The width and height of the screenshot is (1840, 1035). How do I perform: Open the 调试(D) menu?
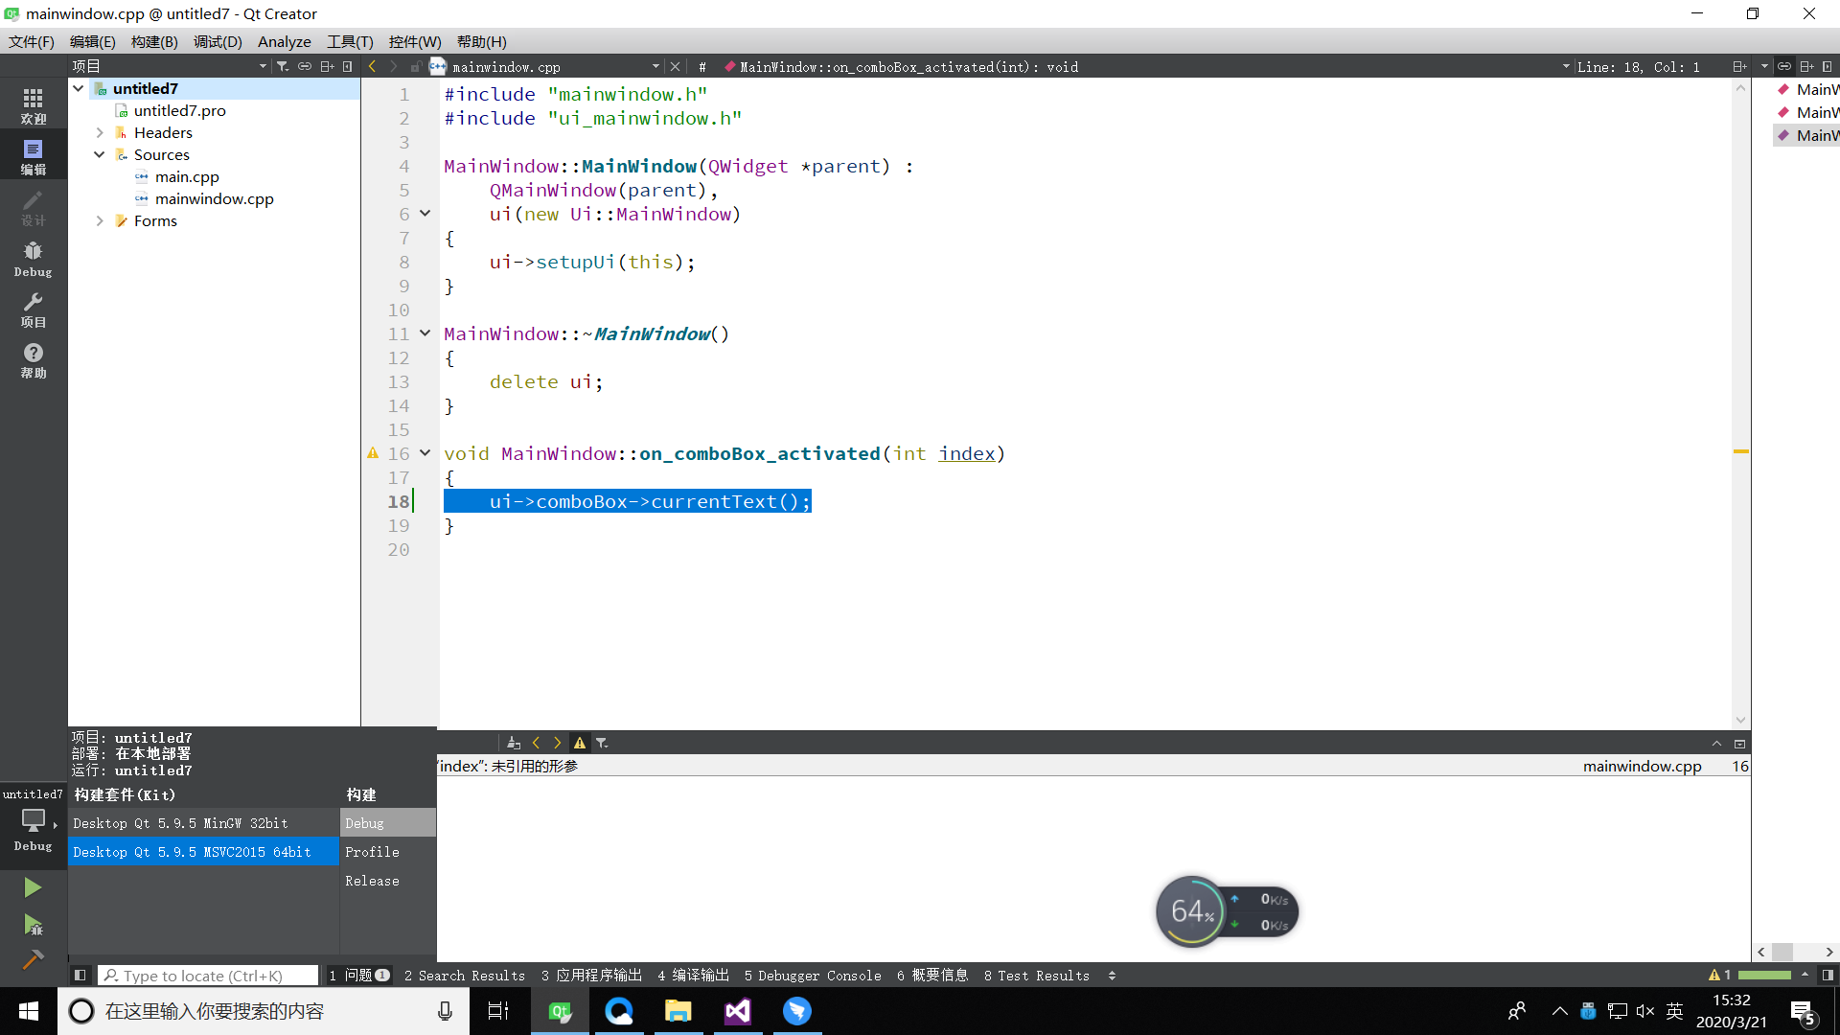point(218,41)
